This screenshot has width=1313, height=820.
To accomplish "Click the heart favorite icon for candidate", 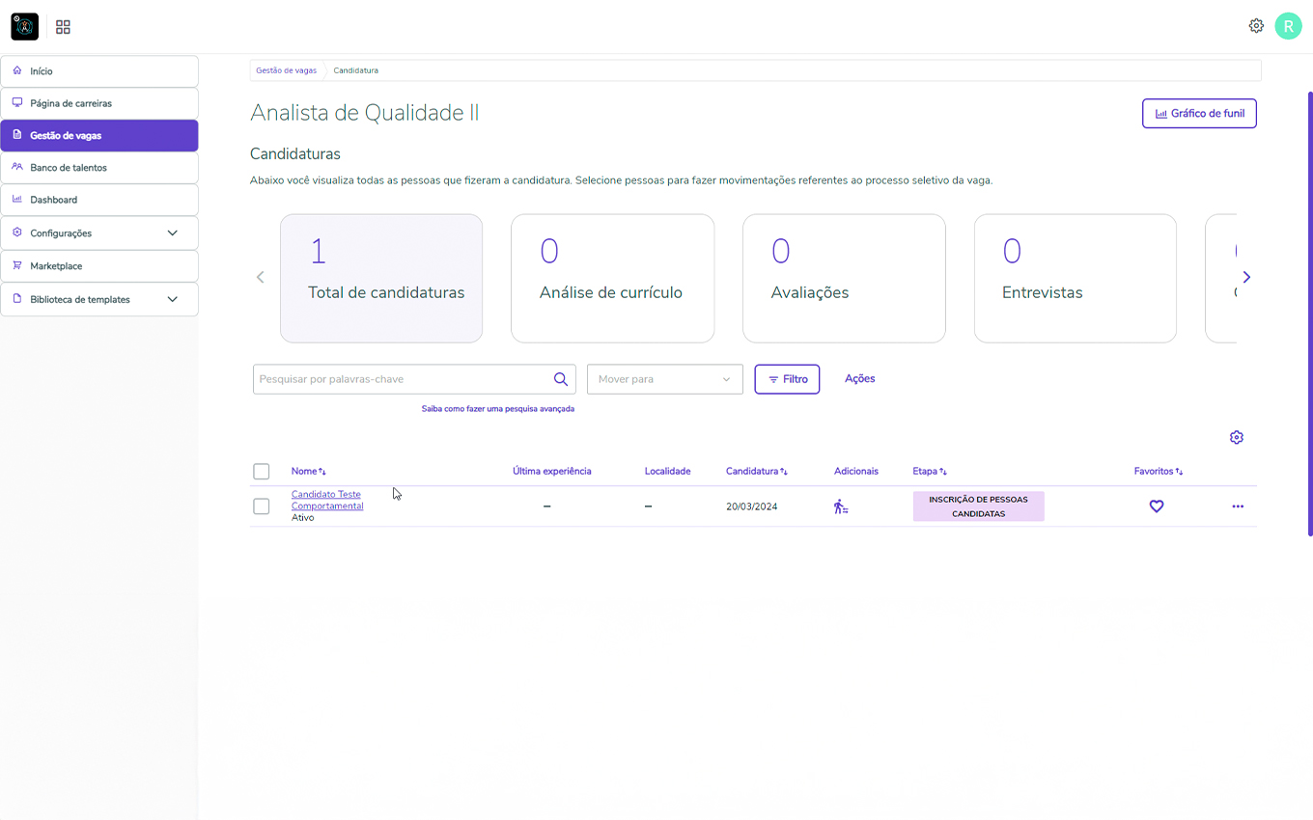I will tap(1156, 506).
